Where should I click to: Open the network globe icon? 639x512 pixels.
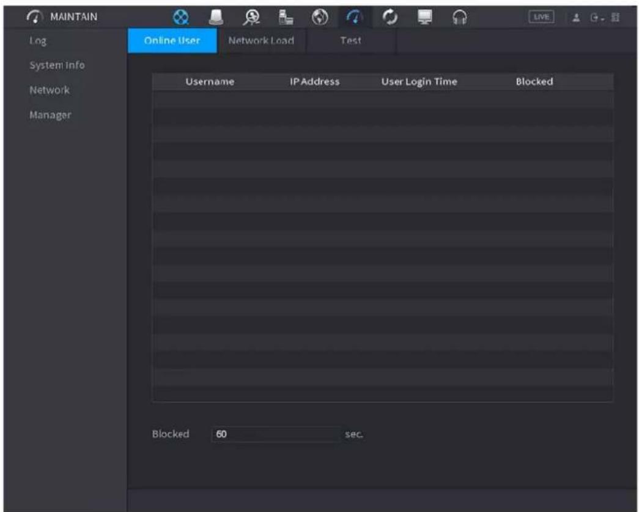click(320, 17)
